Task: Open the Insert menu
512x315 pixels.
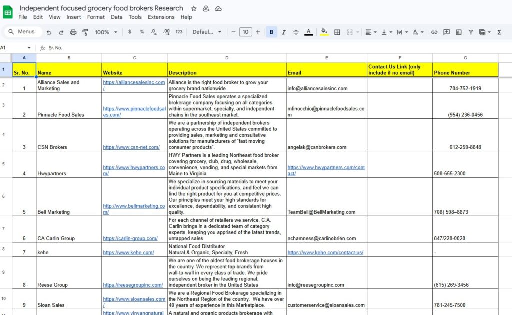Action: point(74,17)
